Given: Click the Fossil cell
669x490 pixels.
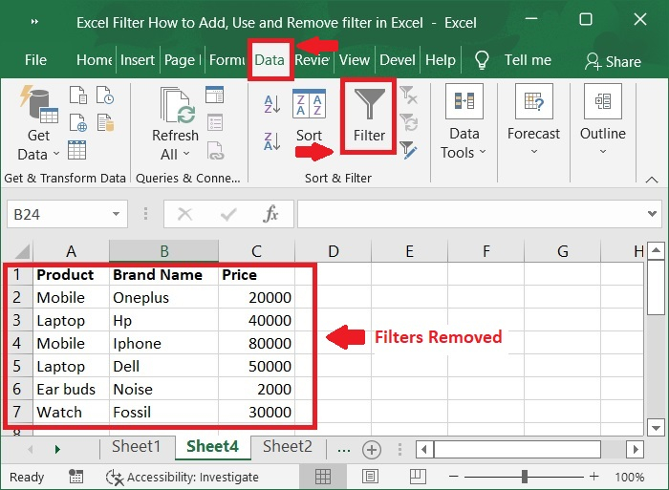Looking at the screenshot, I should [x=163, y=412].
